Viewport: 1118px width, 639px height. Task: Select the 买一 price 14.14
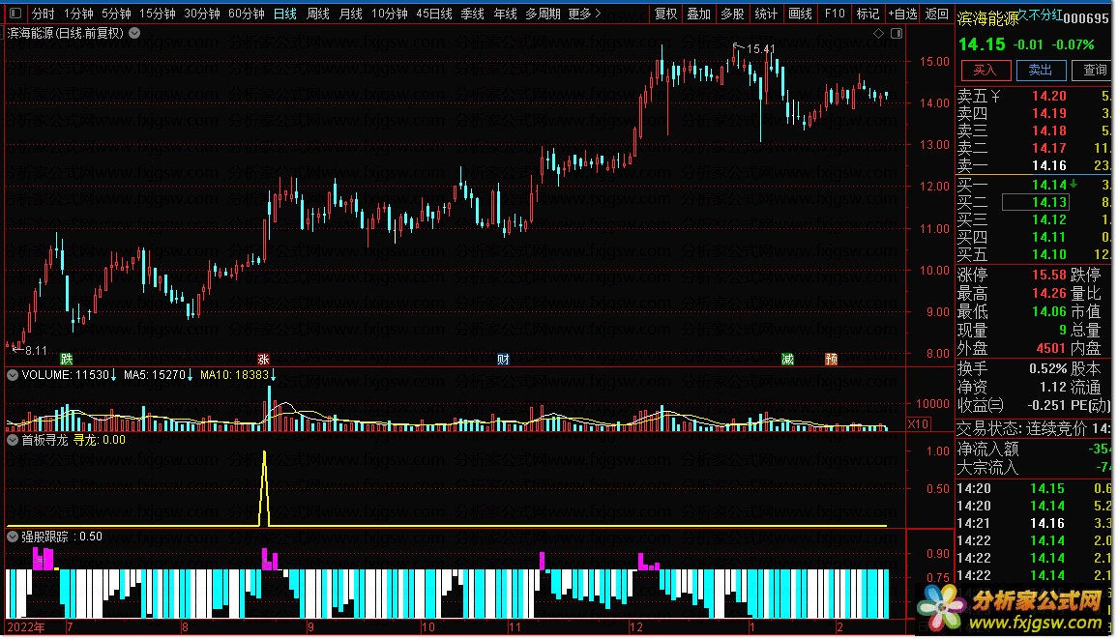pyautogui.click(x=1048, y=186)
